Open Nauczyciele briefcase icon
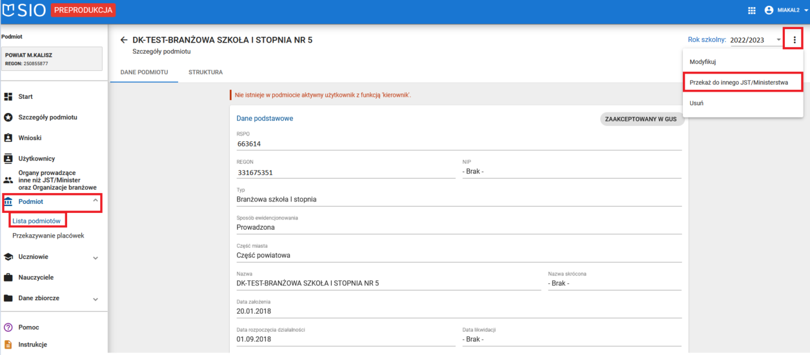Viewport: 810px width, 355px height. point(8,278)
